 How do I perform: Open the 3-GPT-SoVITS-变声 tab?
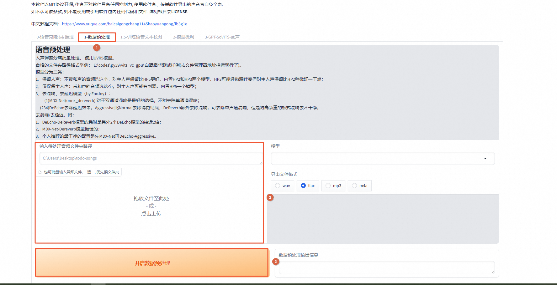[222, 37]
